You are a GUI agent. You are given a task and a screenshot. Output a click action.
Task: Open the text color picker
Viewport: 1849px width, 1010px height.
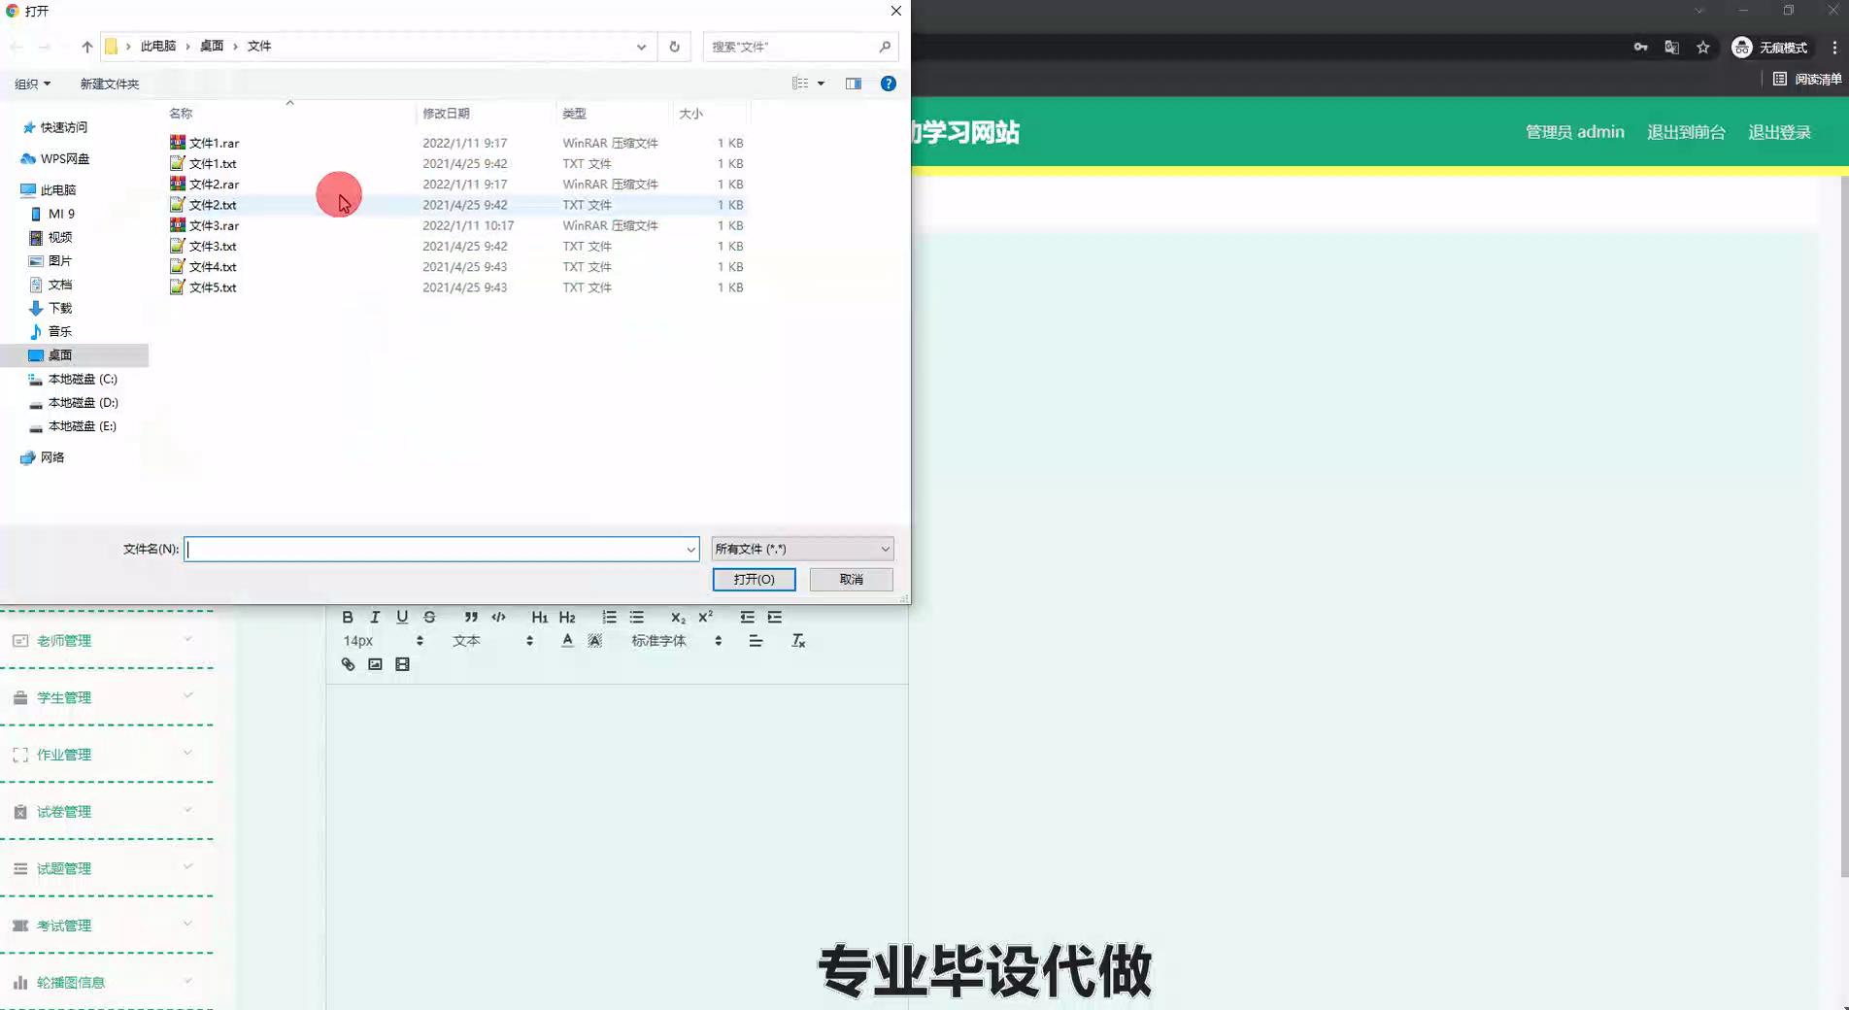point(567,641)
